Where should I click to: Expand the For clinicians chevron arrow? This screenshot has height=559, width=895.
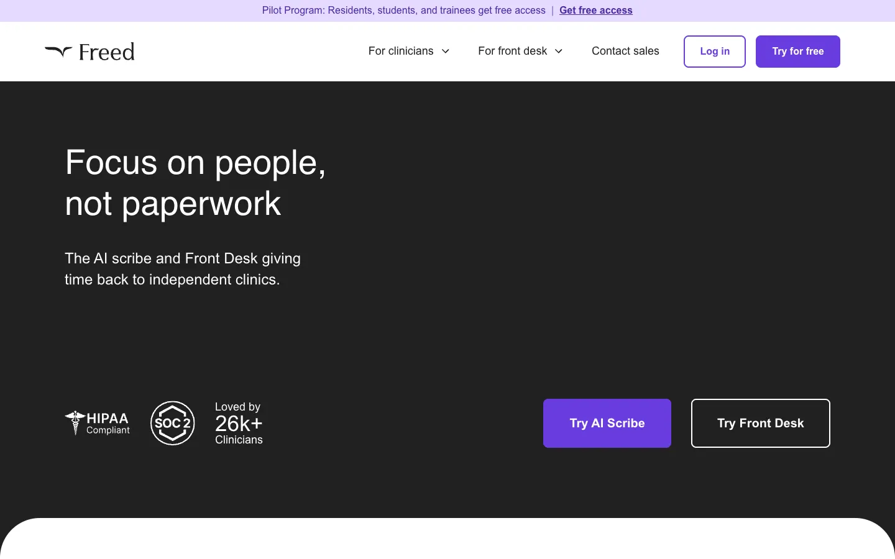point(446,52)
